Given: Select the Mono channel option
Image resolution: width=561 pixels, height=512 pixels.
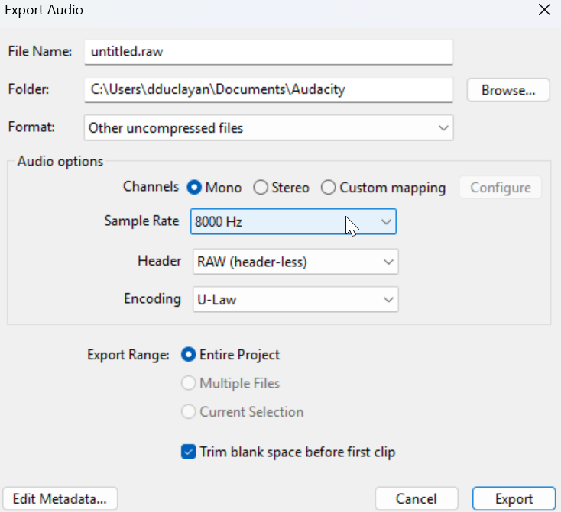Looking at the screenshot, I should 194,188.
